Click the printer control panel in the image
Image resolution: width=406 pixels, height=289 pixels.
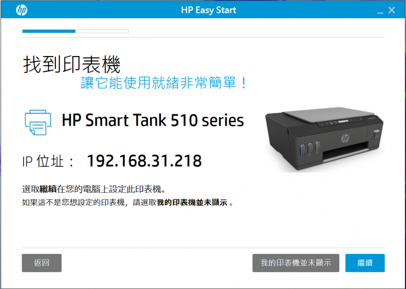pos(346,121)
